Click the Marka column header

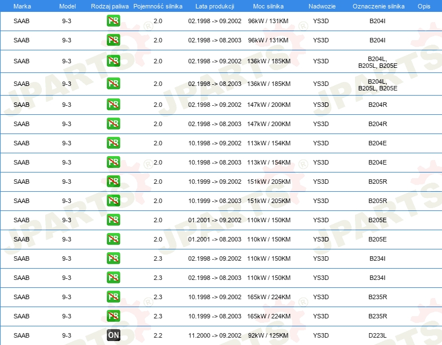[x=22, y=6]
